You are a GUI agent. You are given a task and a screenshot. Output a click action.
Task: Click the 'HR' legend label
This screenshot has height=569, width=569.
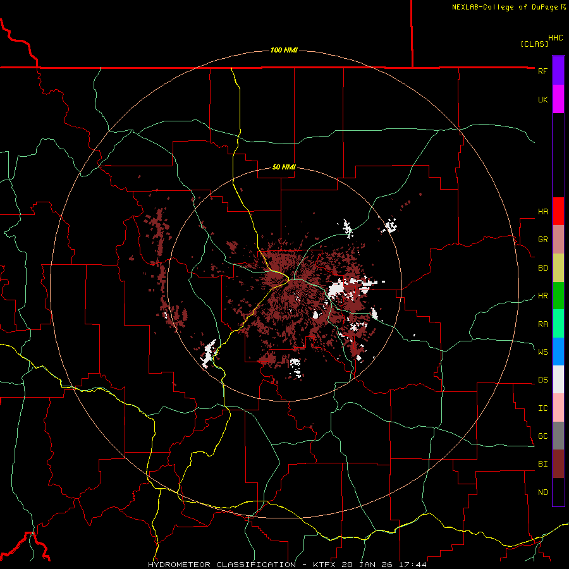coord(542,296)
